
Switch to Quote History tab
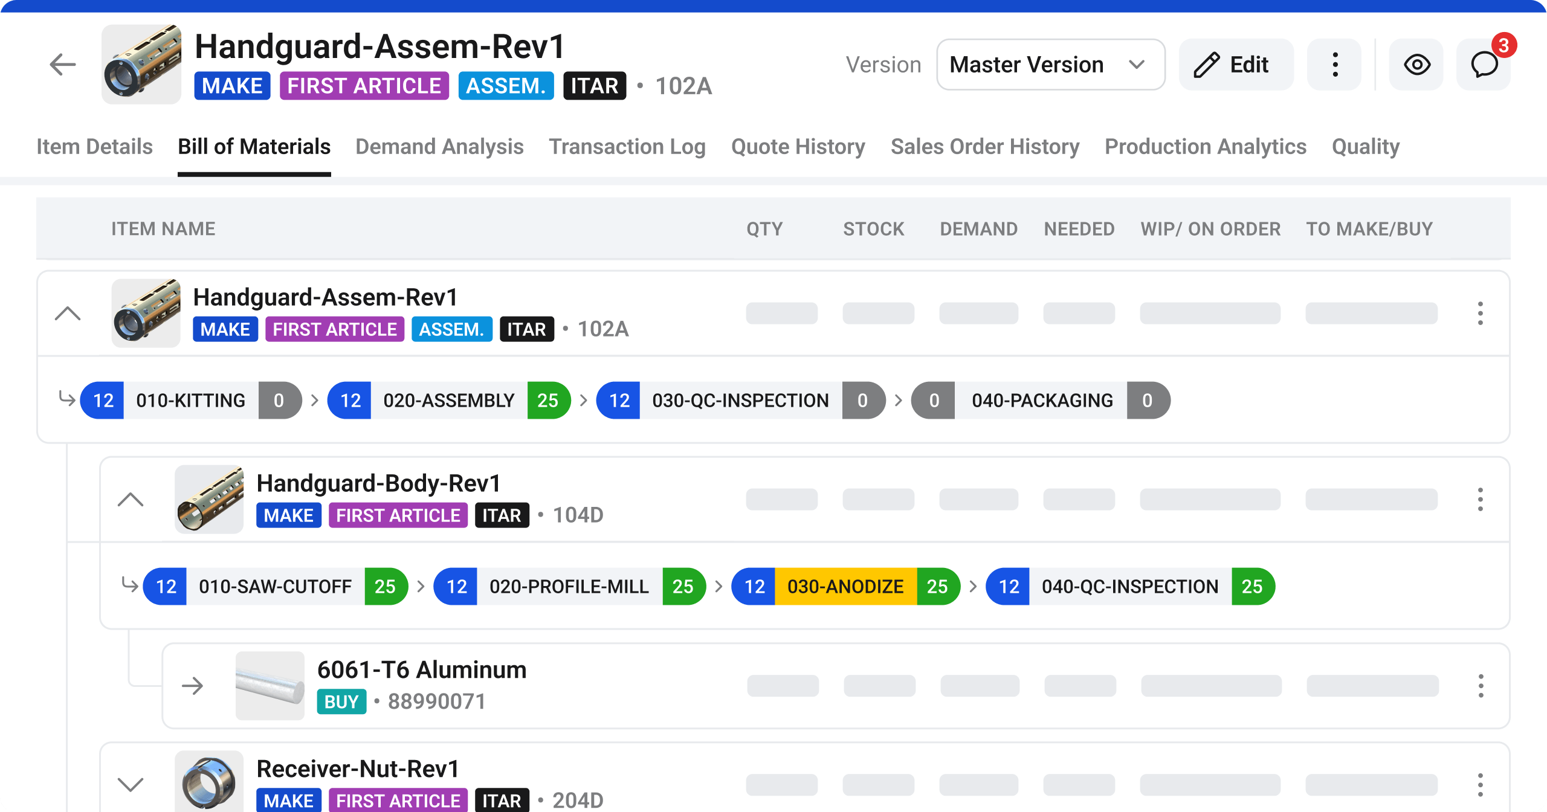point(798,147)
